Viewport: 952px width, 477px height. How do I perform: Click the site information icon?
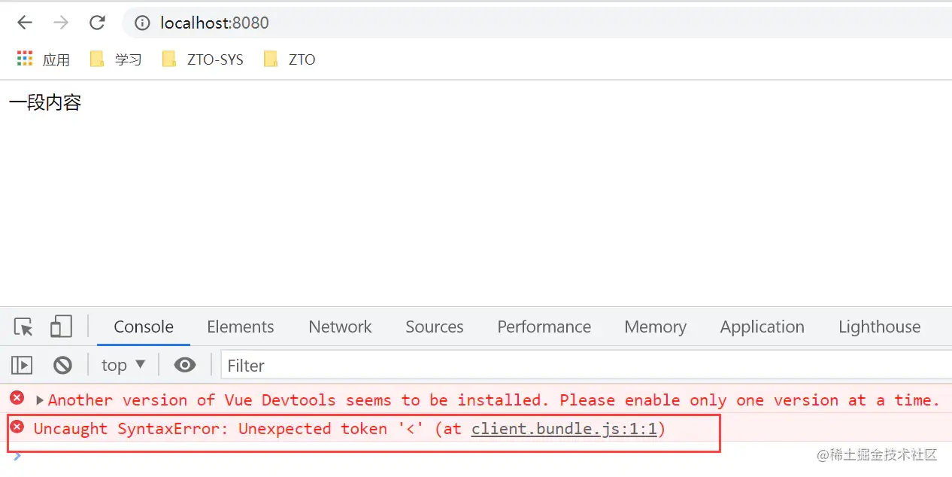(x=142, y=23)
